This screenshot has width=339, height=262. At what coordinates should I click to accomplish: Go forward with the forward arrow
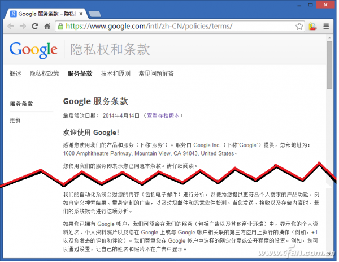[x=23, y=27]
